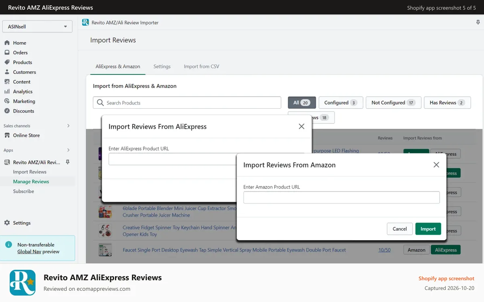Click the Content icon in sidebar
The height and width of the screenshot is (302, 484).
tap(7, 82)
